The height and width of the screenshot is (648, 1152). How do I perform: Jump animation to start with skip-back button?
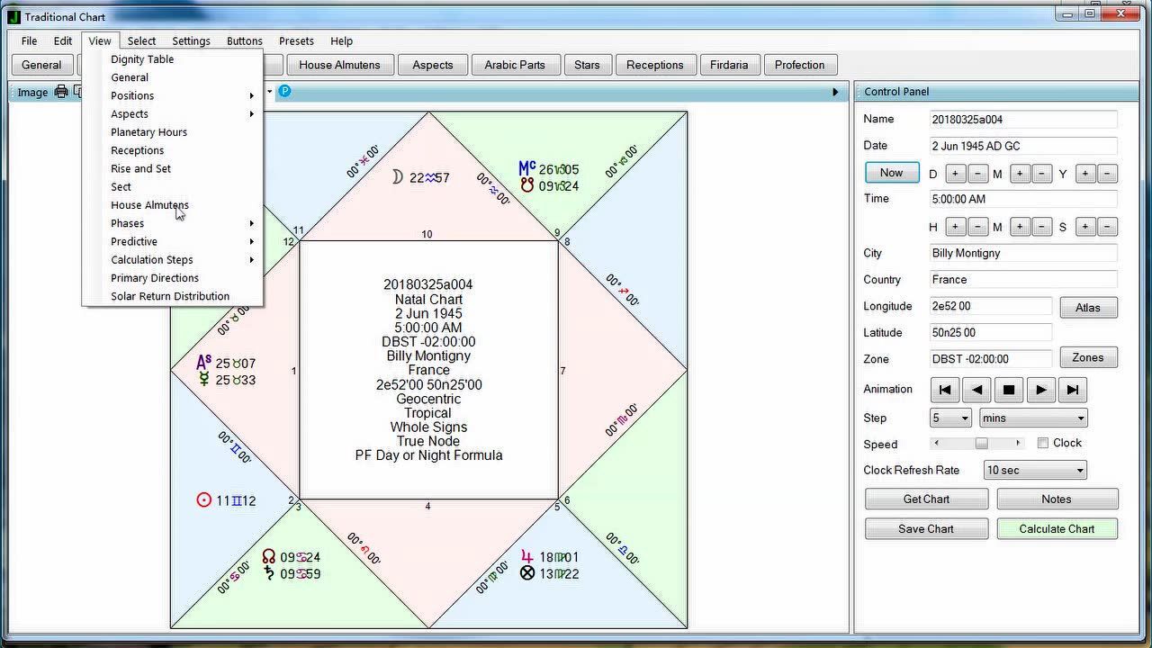pos(945,390)
